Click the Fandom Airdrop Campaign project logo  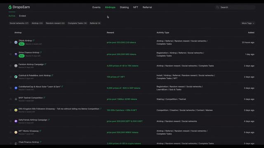(16, 66)
